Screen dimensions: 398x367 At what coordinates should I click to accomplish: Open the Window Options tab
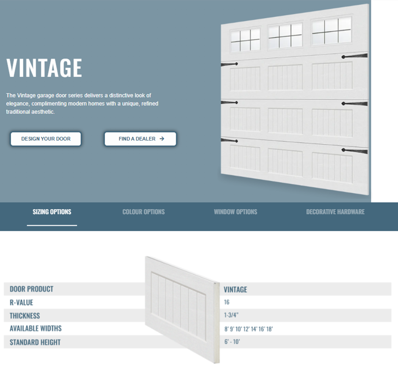235,212
